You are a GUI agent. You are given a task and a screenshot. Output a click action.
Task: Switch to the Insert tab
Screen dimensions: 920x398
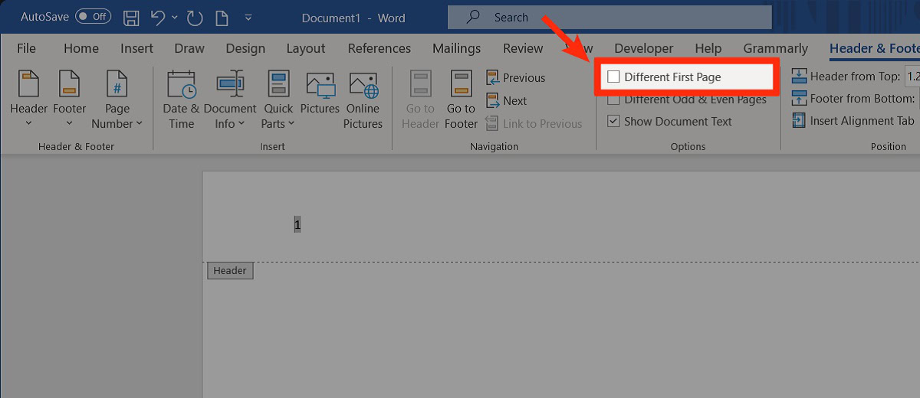[x=136, y=48]
